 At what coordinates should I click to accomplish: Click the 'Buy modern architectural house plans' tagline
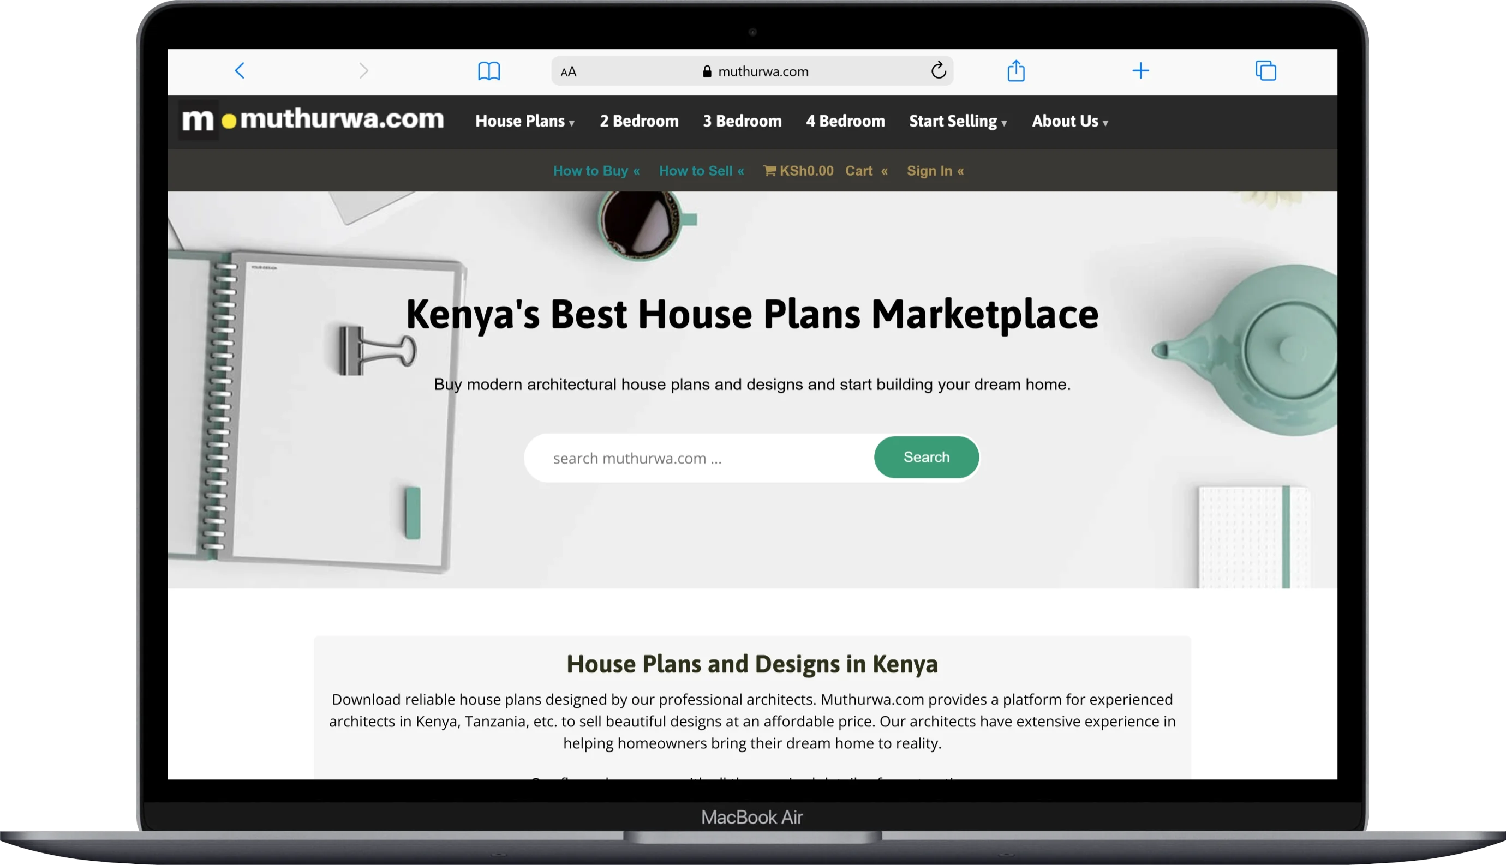click(752, 385)
